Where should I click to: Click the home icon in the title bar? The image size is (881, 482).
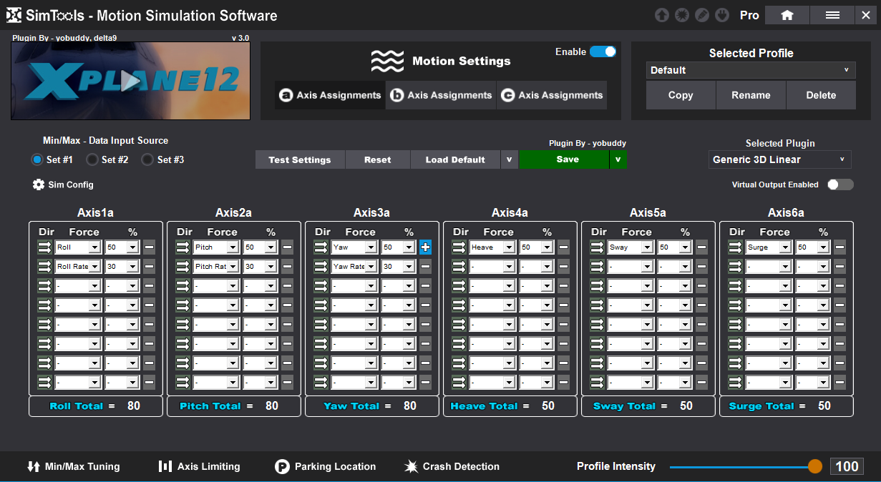pos(787,14)
